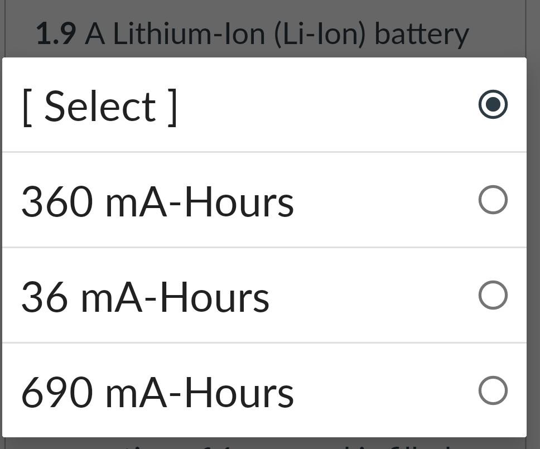This screenshot has height=449, width=540.
Task: Click the empty radio circle for 36 mA-Hours
Action: point(494,296)
